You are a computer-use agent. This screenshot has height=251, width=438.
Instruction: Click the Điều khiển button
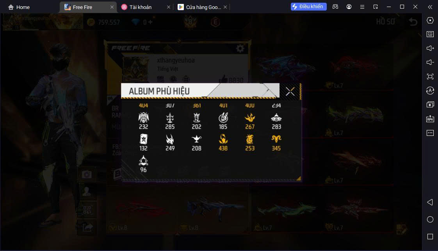coord(309,7)
